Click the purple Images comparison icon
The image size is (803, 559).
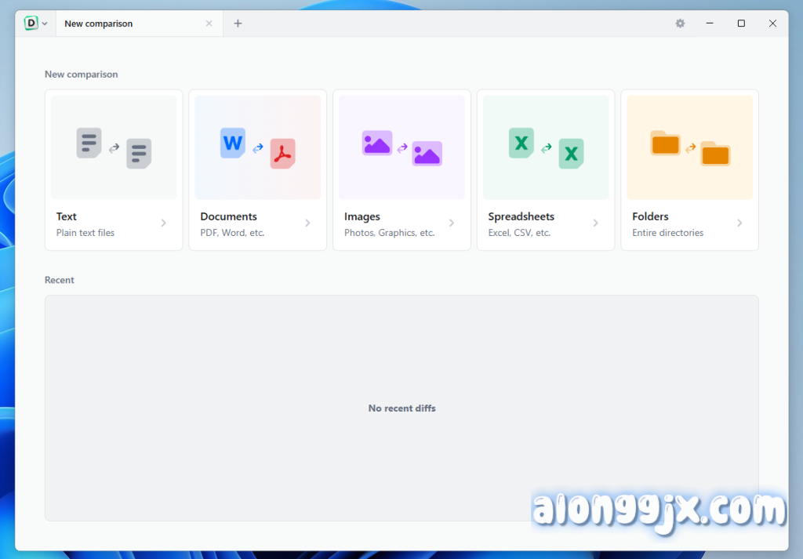[401, 147]
